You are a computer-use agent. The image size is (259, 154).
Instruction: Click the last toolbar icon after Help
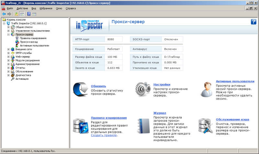(x=34, y=14)
